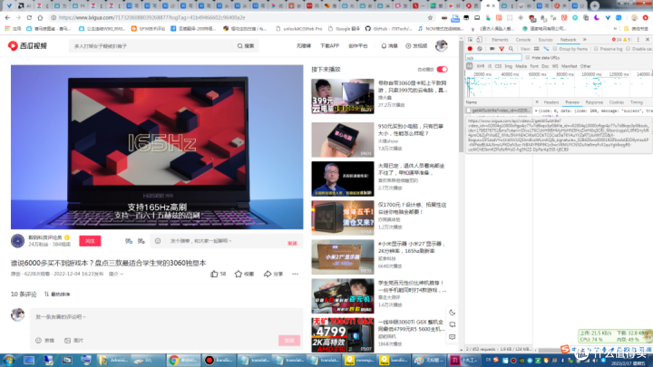This screenshot has height=367, width=653.
Task: Click the pink post comment button
Action: point(289,340)
